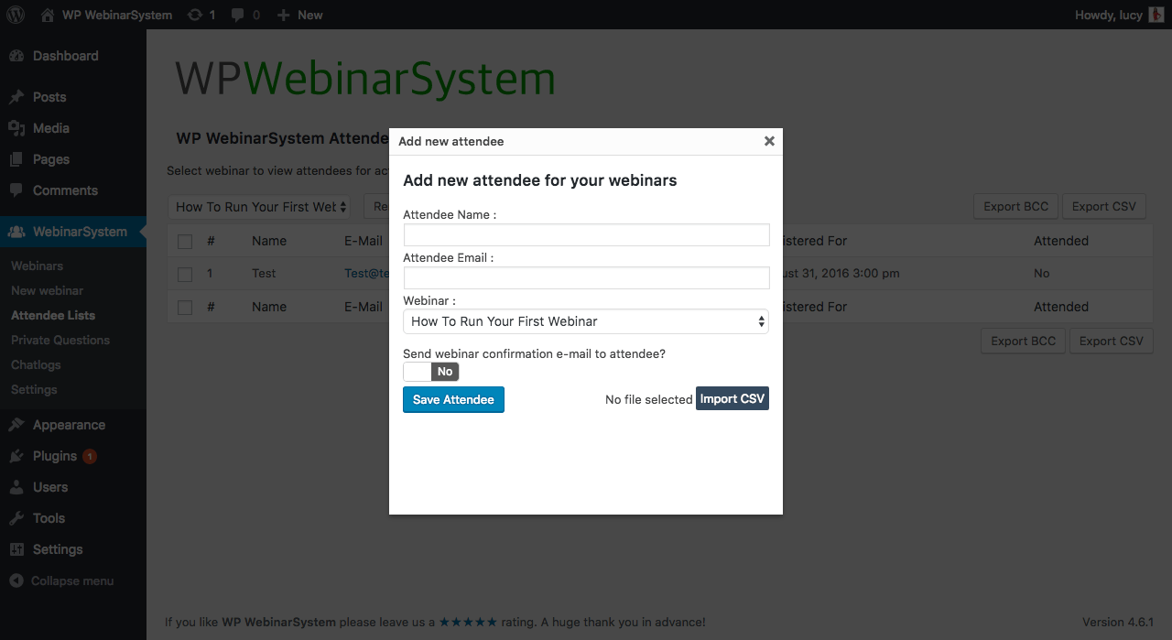This screenshot has height=640, width=1172.
Task: Click the WebinarSystem group icon
Action: (16, 232)
